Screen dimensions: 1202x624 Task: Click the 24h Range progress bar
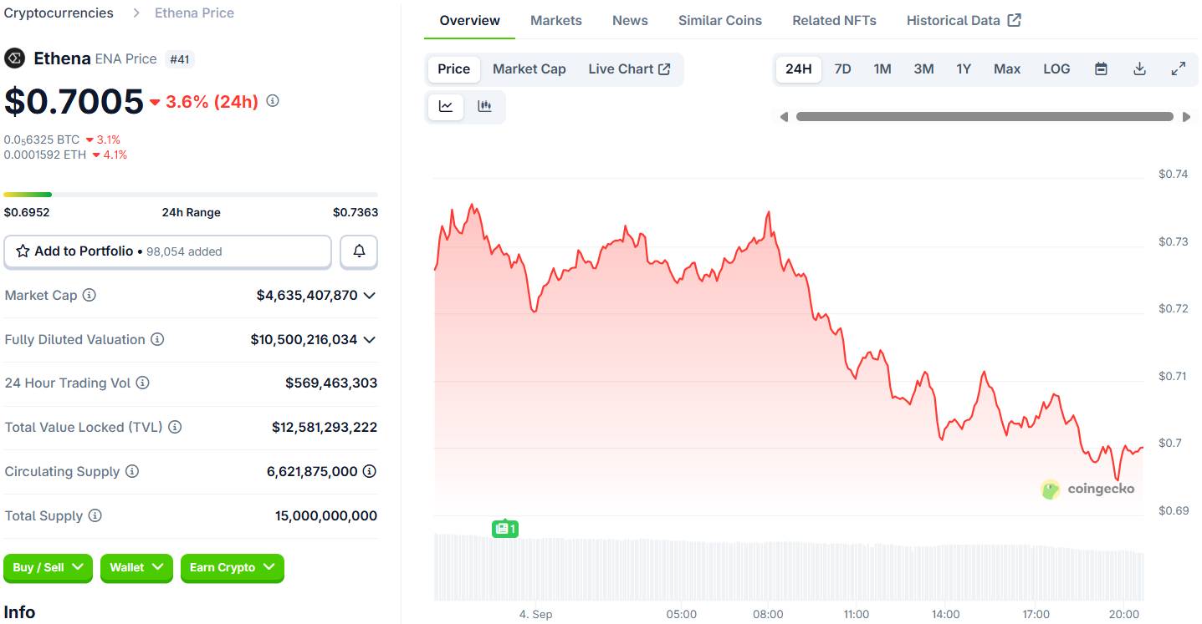[191, 195]
